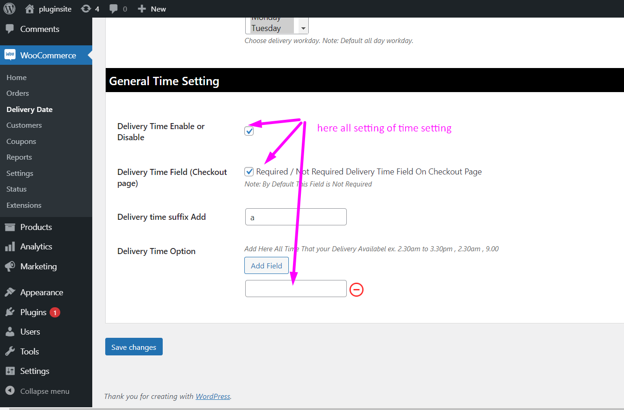Click the Marketing megaphone icon
The height and width of the screenshot is (410, 624).
[x=10, y=267]
